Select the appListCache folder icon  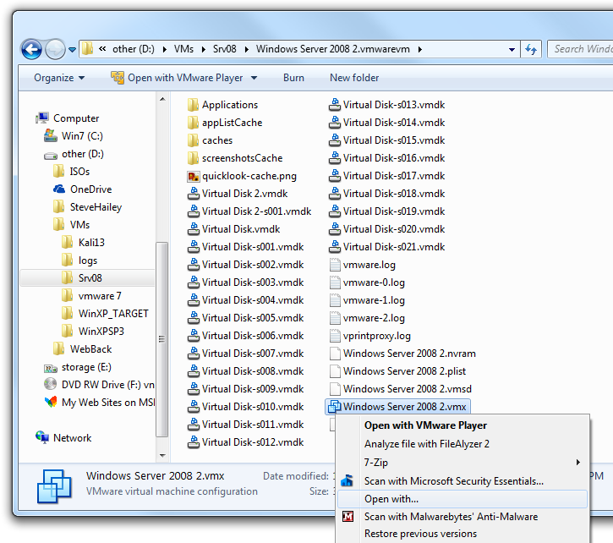[193, 123]
